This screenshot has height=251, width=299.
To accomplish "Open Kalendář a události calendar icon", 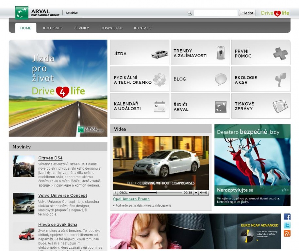I will coord(159,107).
